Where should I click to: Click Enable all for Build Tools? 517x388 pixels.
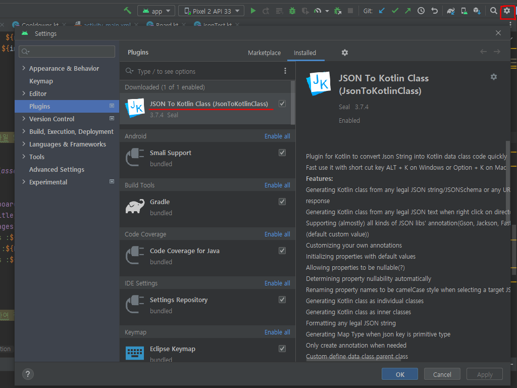tap(277, 185)
